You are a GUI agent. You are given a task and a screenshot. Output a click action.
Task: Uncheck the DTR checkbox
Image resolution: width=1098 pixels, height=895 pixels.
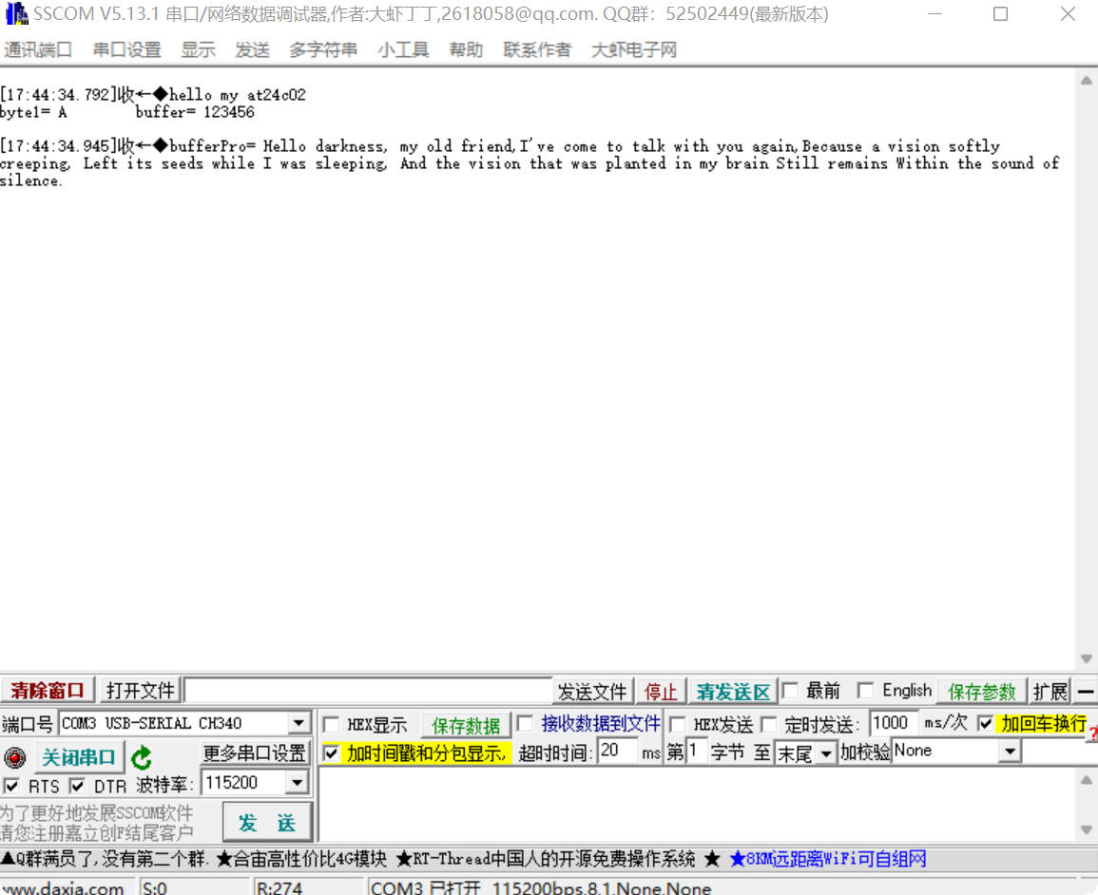tap(78, 786)
